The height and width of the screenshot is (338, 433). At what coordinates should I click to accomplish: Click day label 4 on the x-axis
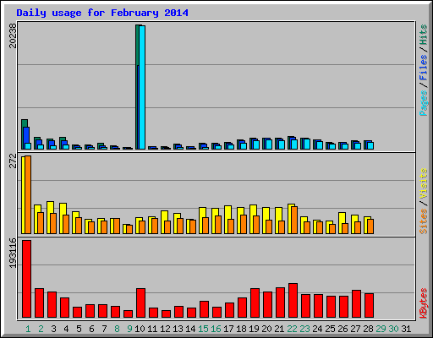coord(66,329)
